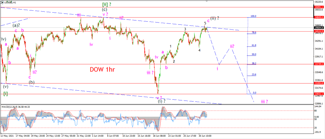Screen dimensions: 325x139
Task: Click the 35091.1 red price tag
Action: [319, 7]
